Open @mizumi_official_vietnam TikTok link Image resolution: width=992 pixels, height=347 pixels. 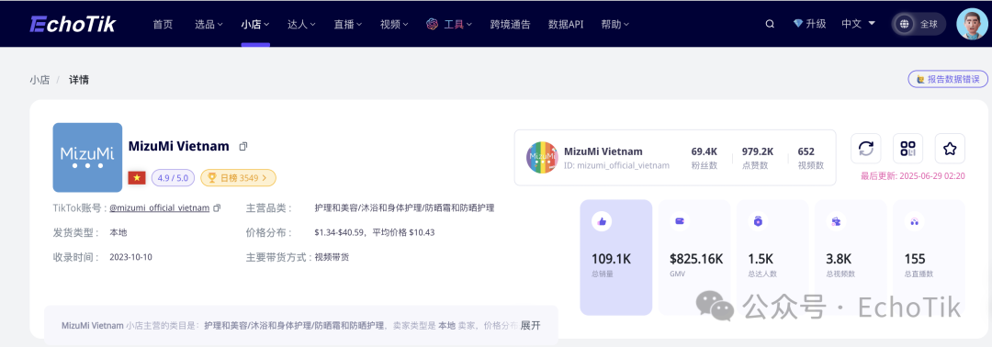[160, 207]
